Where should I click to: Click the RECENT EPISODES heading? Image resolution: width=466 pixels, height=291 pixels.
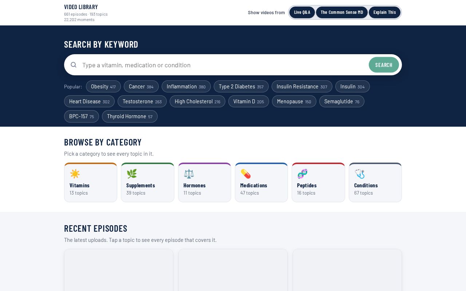(96, 228)
